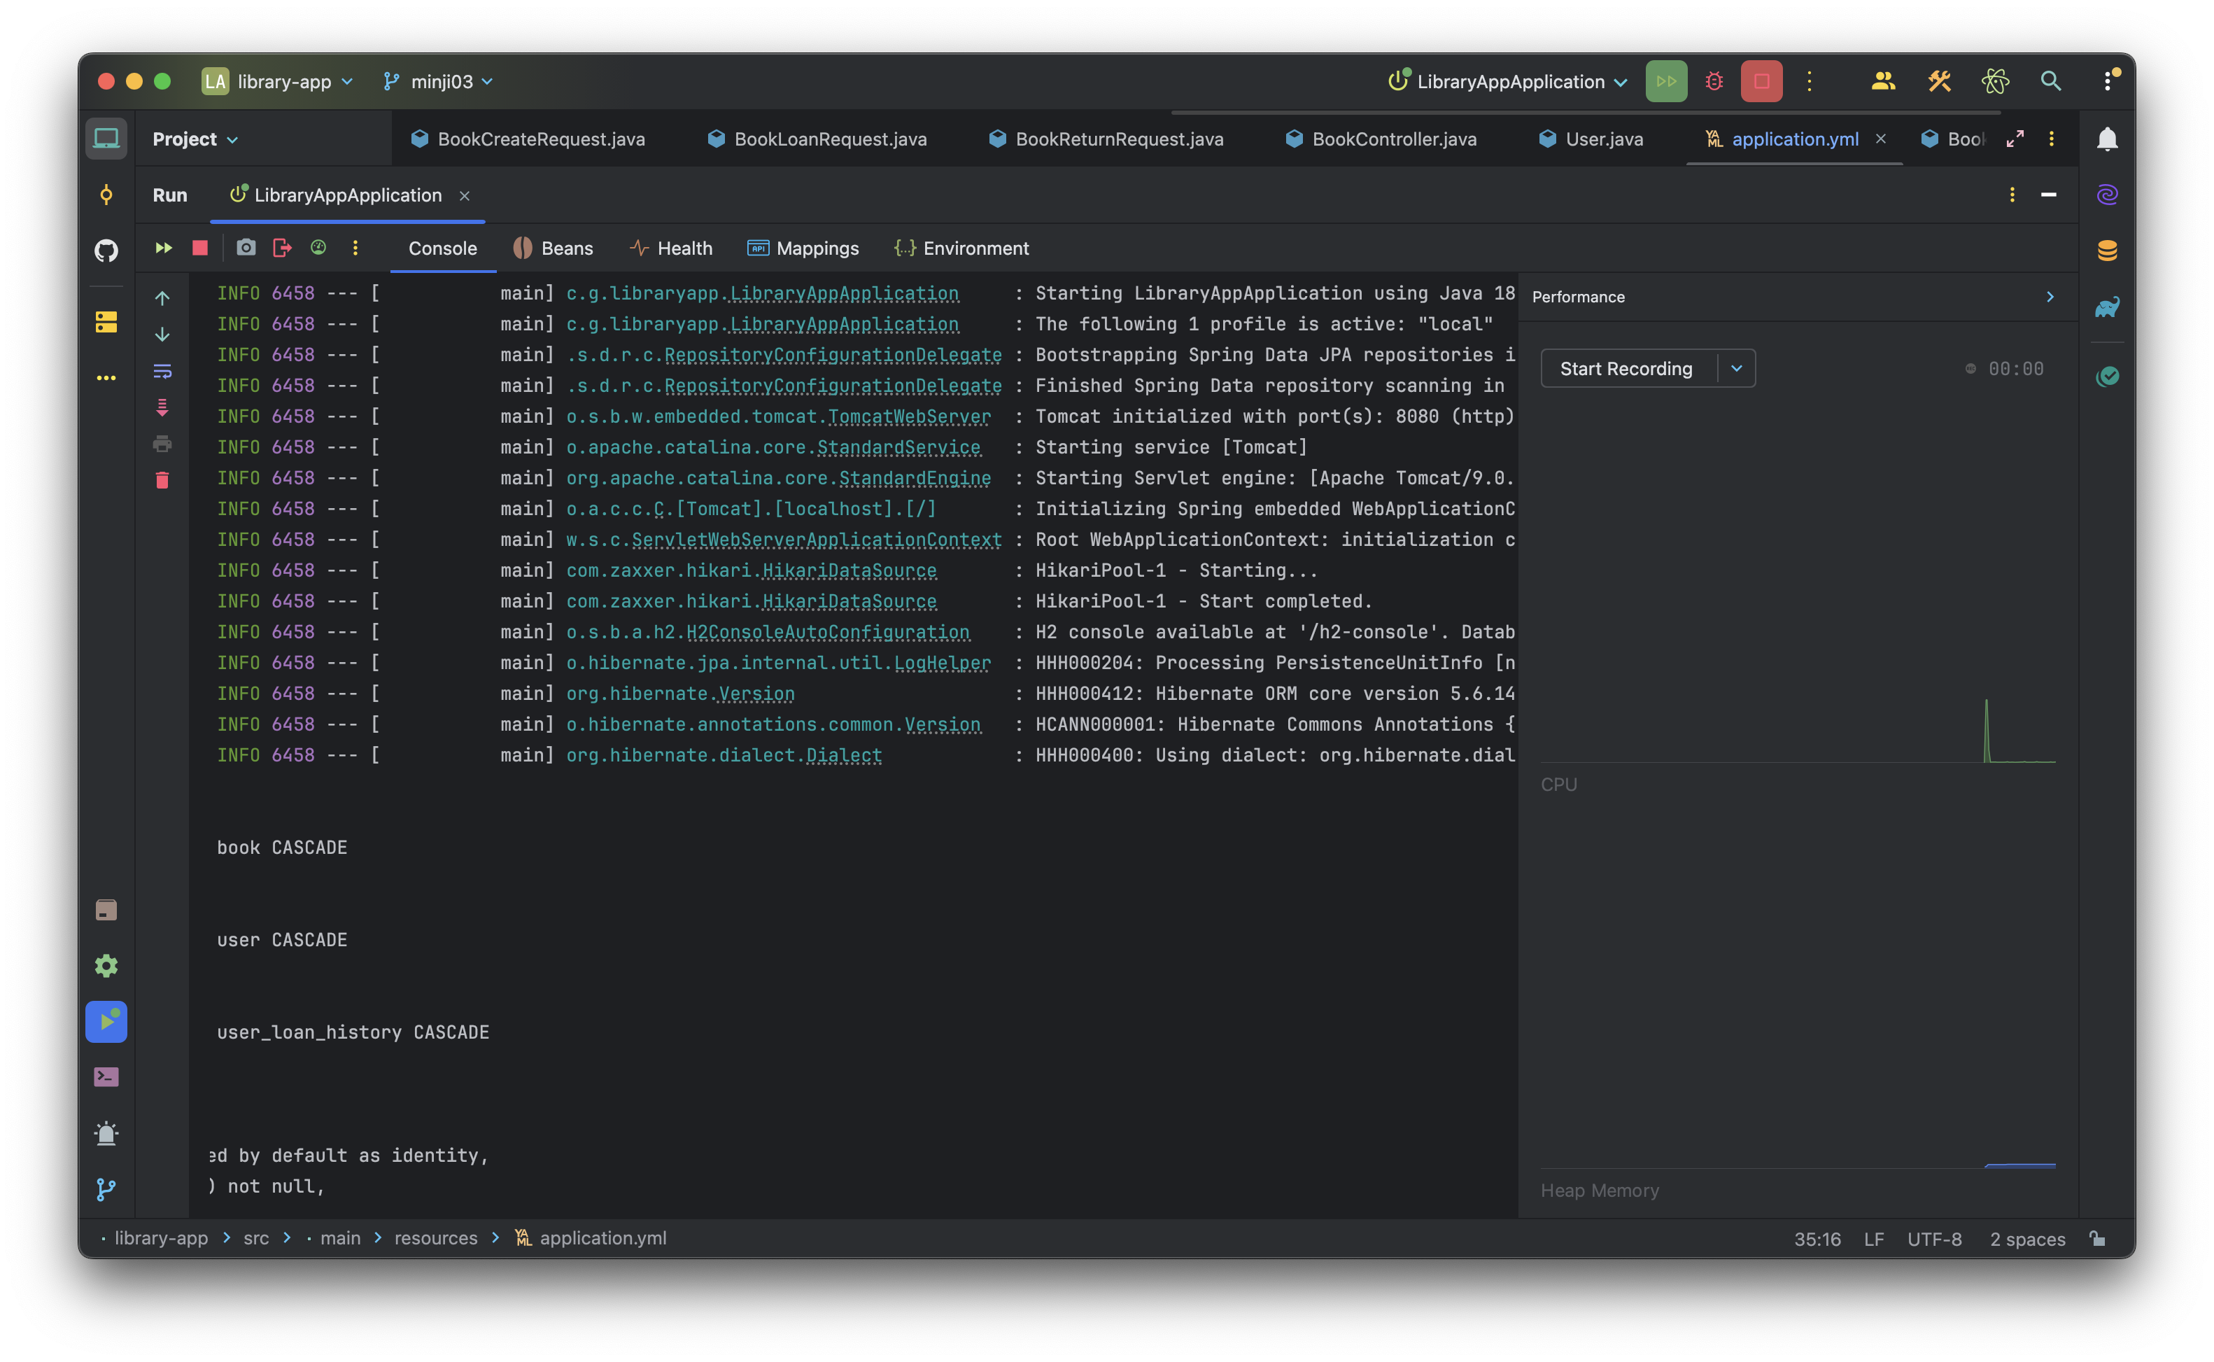2214x1362 pixels.
Task: Clear all console output trash icon
Action: pos(162,480)
